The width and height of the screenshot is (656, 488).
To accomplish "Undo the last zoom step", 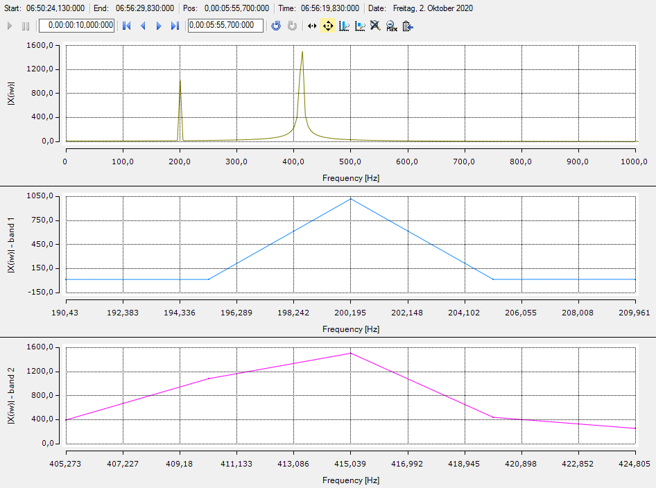I will 276,26.
